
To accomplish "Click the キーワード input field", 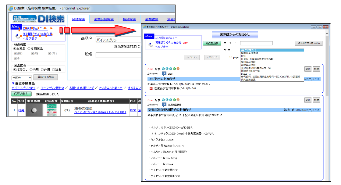I will [256, 43].
